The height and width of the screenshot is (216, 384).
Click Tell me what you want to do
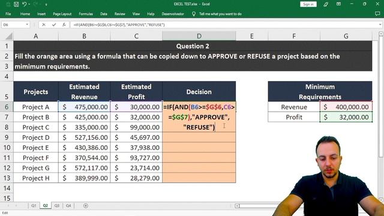(220, 14)
